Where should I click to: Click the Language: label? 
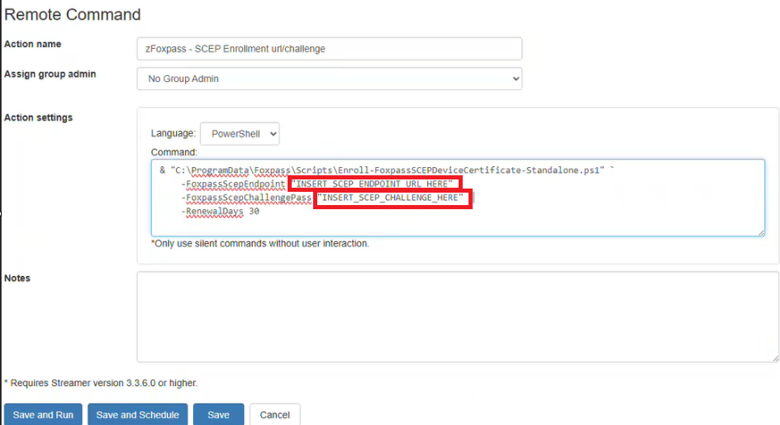[x=174, y=133]
